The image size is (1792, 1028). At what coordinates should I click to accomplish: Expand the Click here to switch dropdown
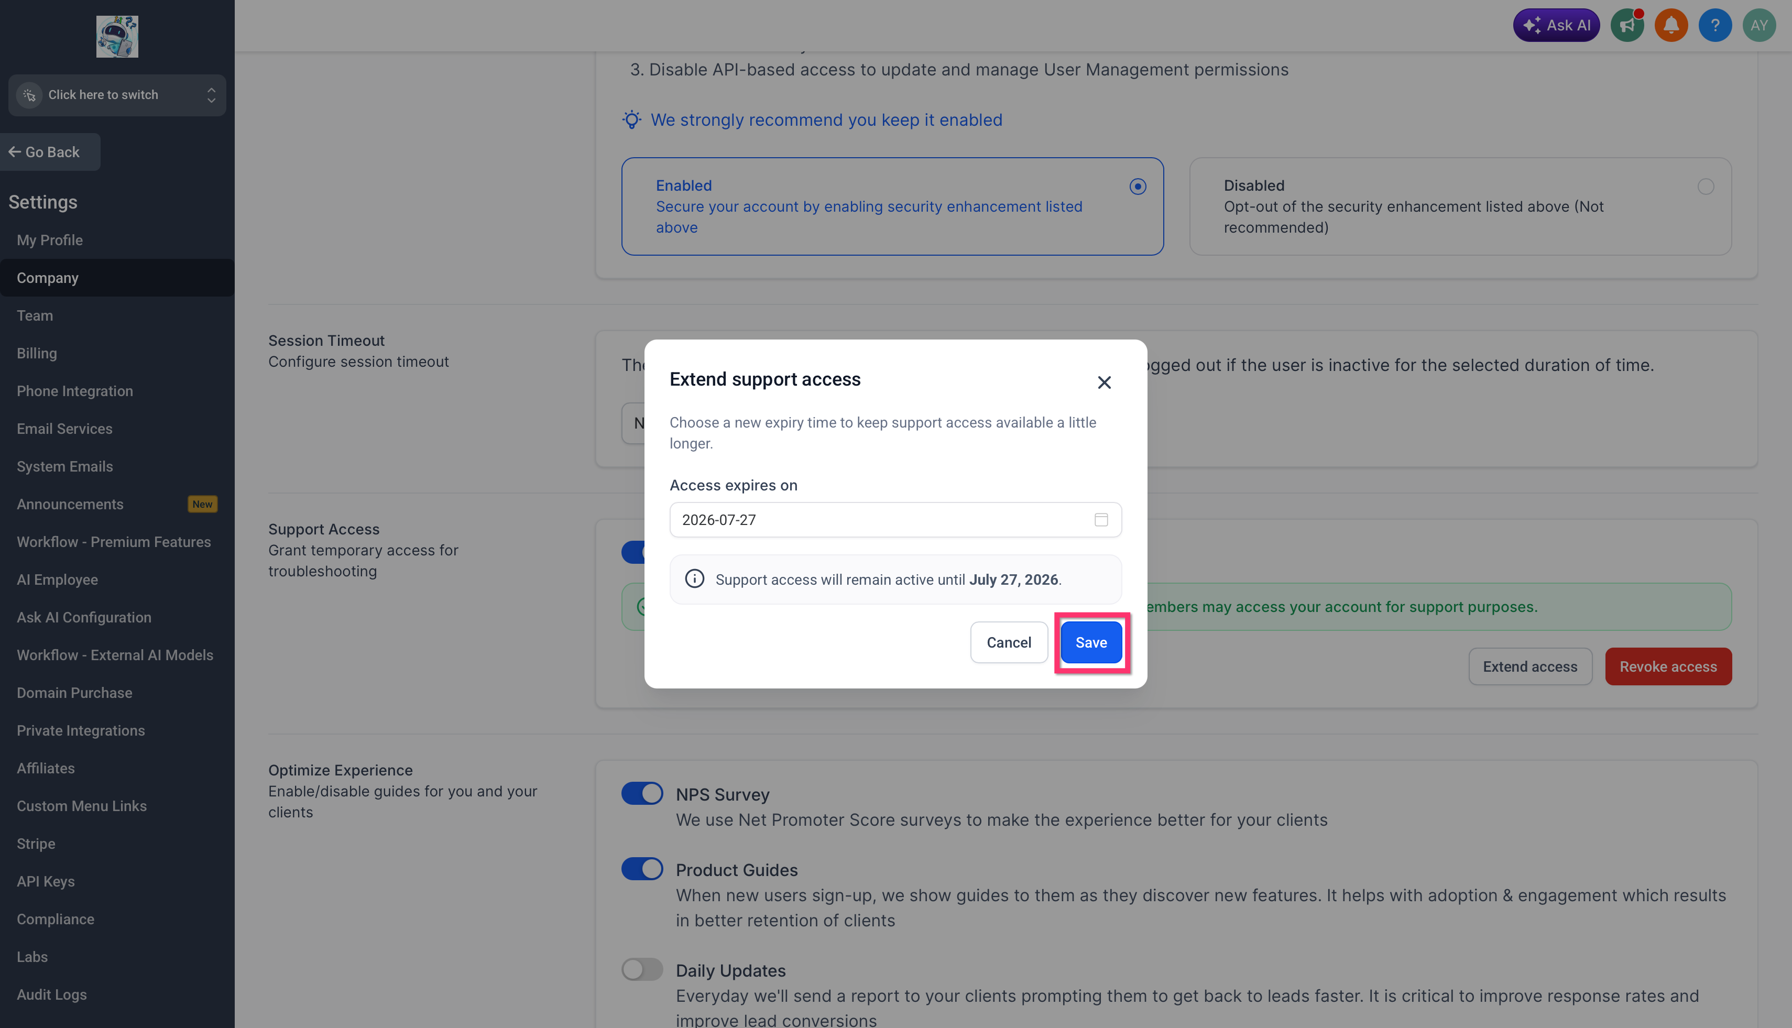(x=117, y=95)
